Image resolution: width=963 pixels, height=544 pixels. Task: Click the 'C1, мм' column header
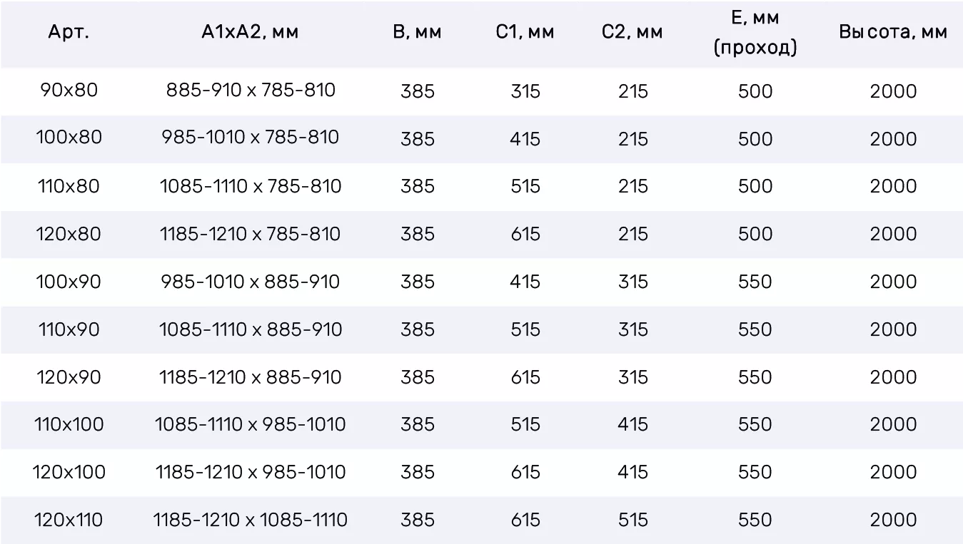525,33
